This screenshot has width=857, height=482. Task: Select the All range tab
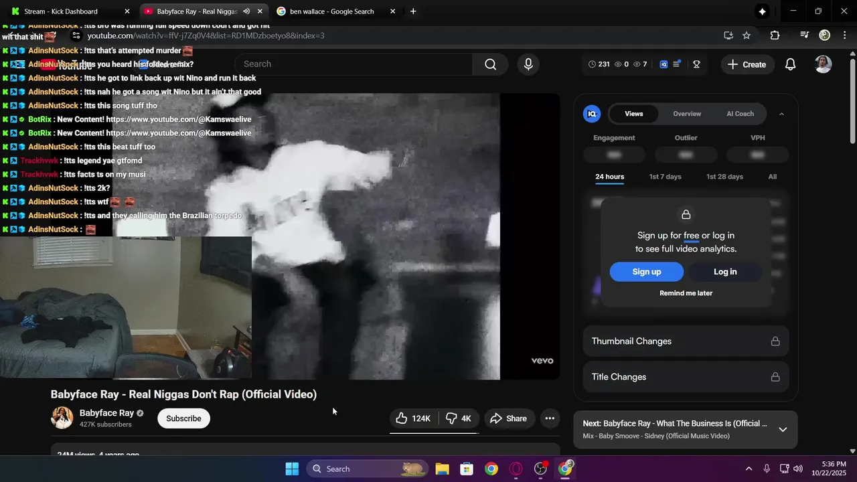773,177
